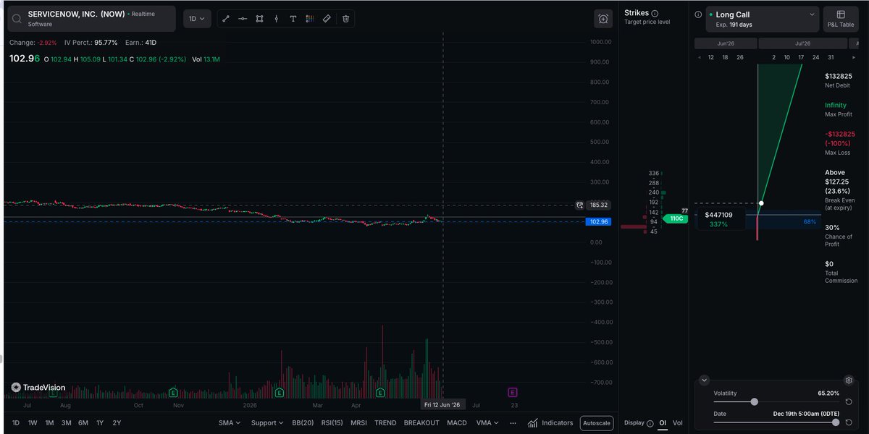
Task: Switch strikes display to OI
Action: pos(663,422)
